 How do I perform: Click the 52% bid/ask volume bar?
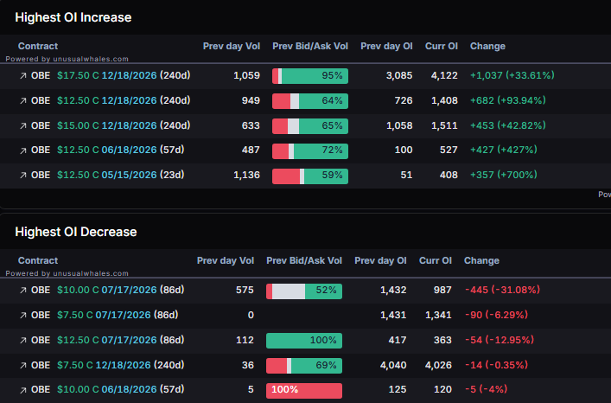click(304, 291)
